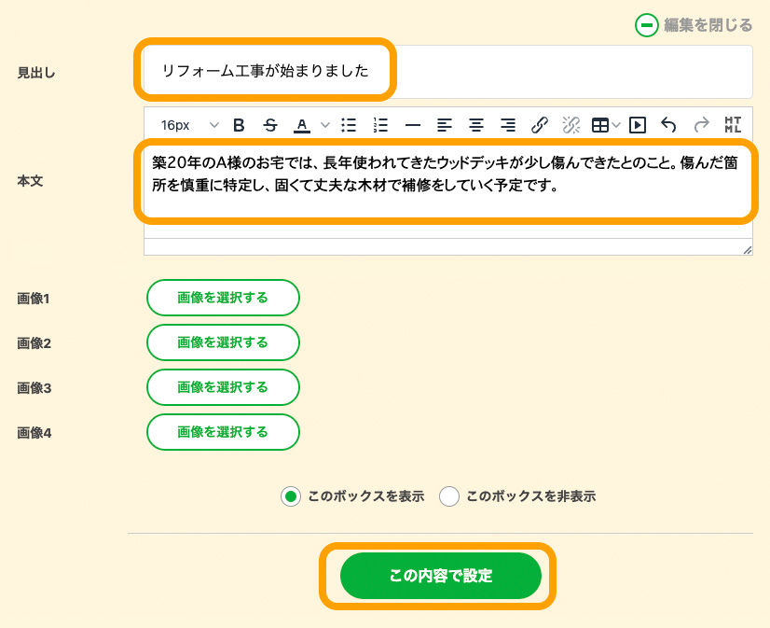The height and width of the screenshot is (628, 770).
Task: Insert a bulleted list
Action: pos(349,125)
